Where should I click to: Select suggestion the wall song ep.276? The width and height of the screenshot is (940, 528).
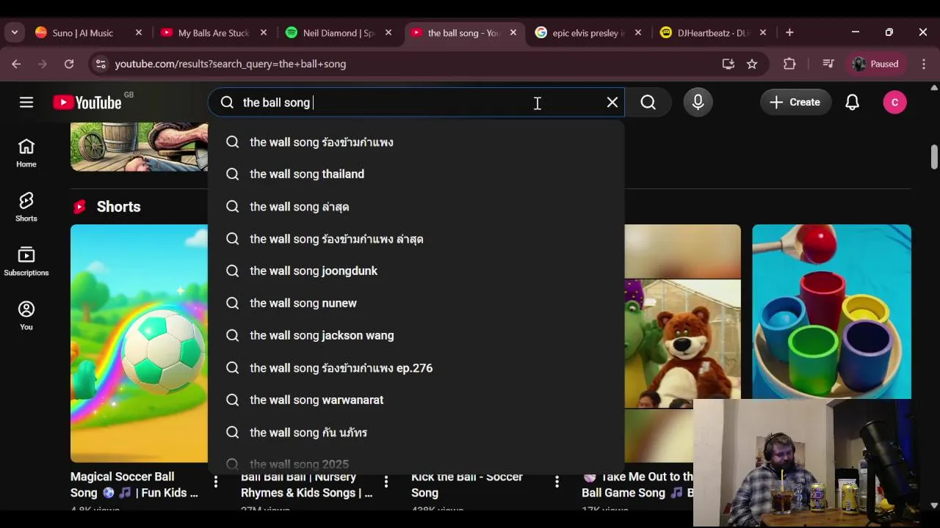416,368
